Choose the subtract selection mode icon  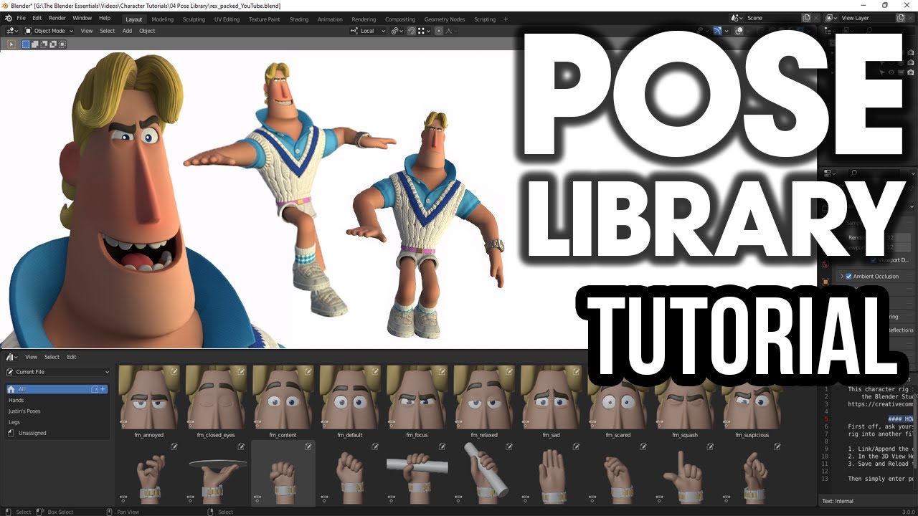[x=44, y=44]
